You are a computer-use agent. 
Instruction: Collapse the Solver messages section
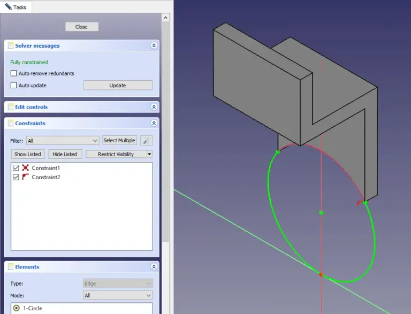[154, 46]
